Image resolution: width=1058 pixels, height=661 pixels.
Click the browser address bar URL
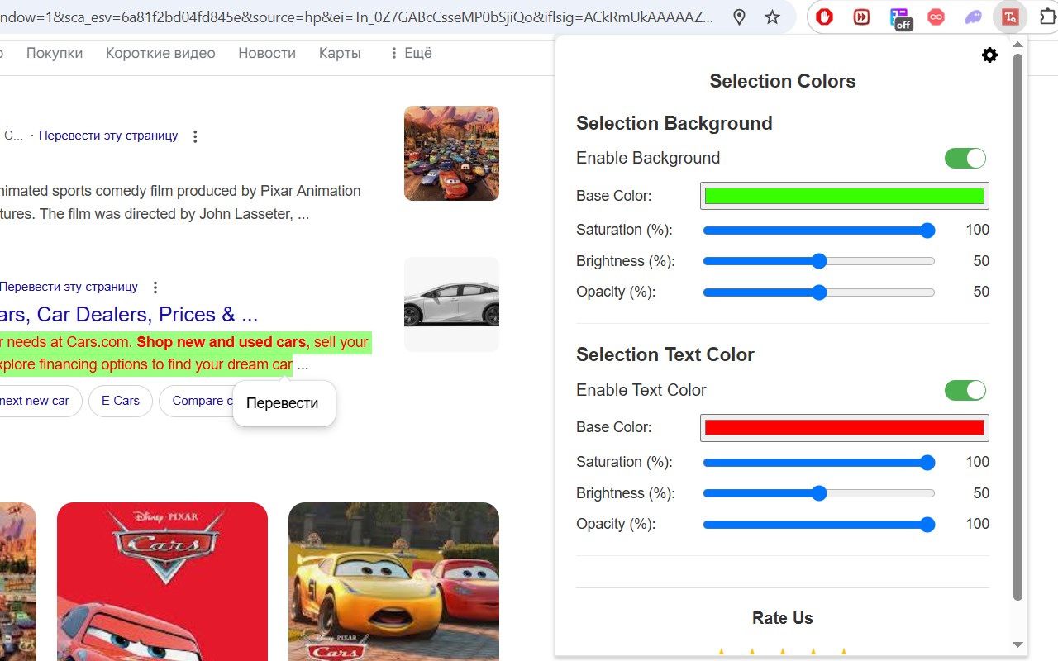pos(355,17)
